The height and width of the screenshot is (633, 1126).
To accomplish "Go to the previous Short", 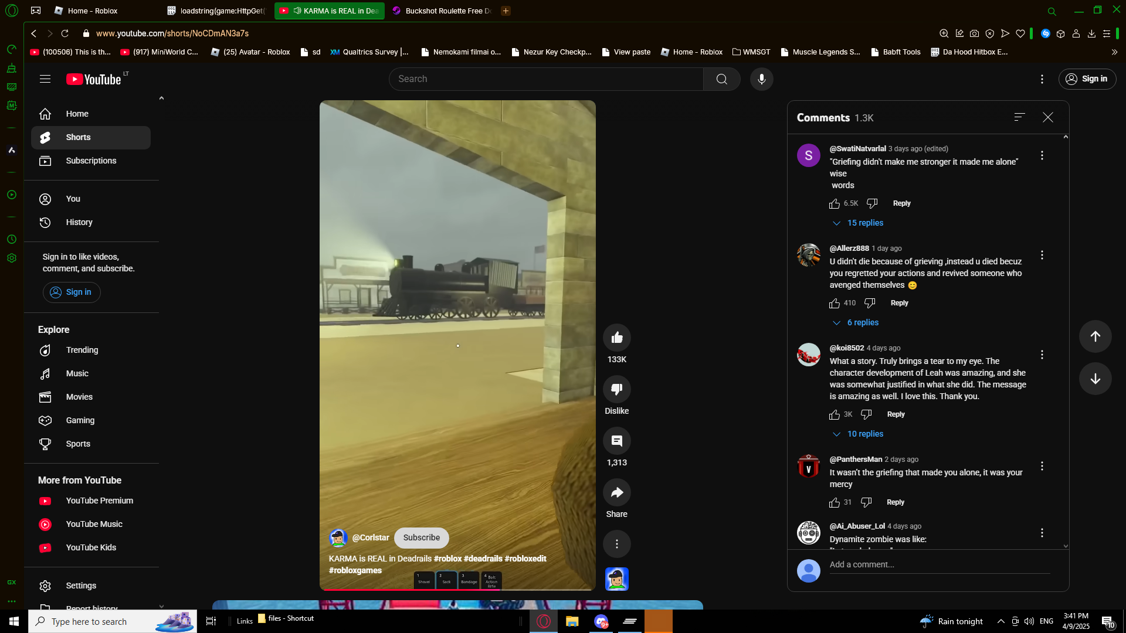I will point(1095,336).
